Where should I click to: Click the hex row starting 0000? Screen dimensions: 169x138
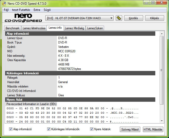click(x=72, y=108)
